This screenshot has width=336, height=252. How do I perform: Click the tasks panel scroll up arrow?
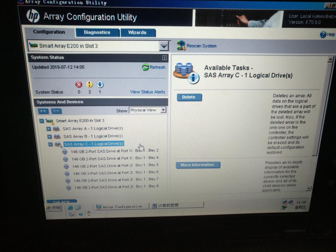tap(330, 59)
